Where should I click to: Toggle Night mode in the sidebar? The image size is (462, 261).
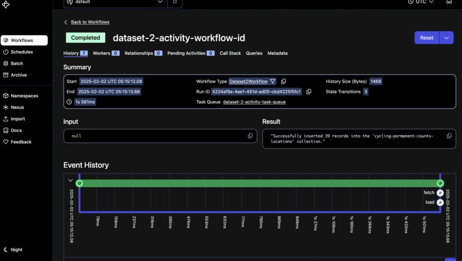(x=13, y=250)
